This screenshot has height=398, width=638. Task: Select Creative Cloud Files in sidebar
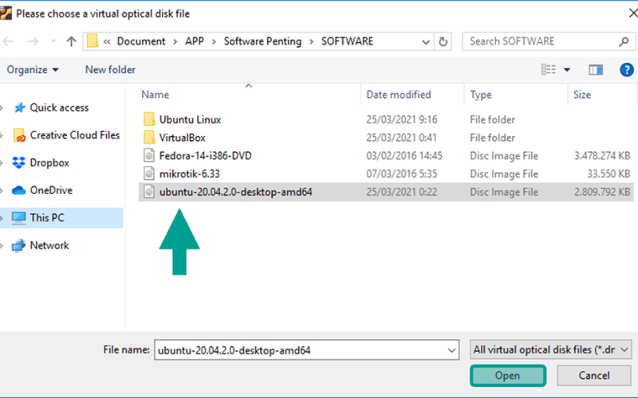[x=75, y=135]
